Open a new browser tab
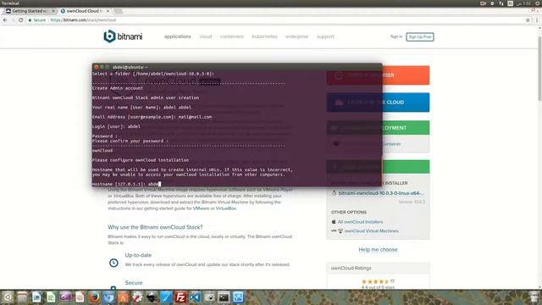542x305 pixels. coord(119,11)
